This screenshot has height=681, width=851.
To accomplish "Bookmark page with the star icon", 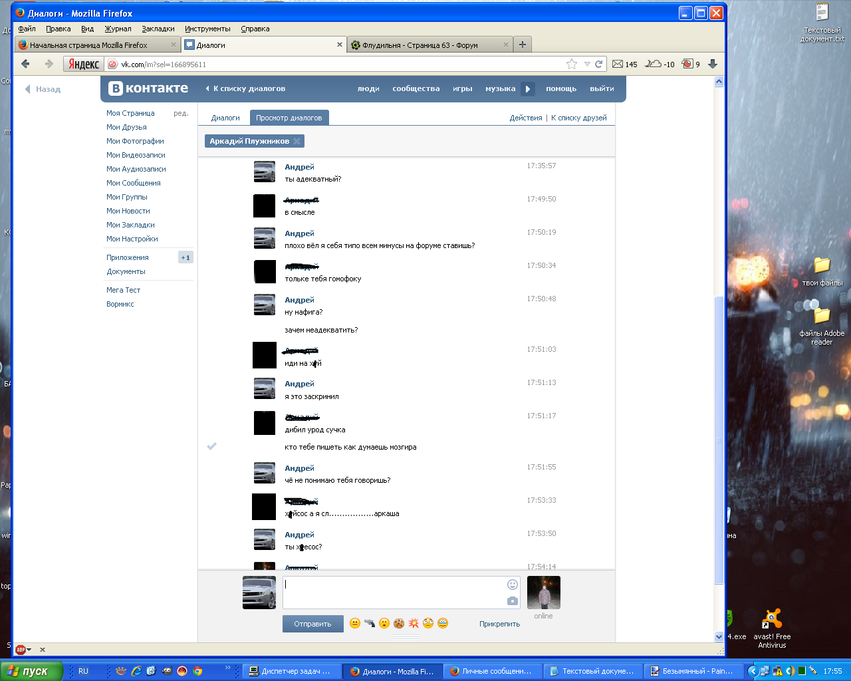I will pos(571,64).
